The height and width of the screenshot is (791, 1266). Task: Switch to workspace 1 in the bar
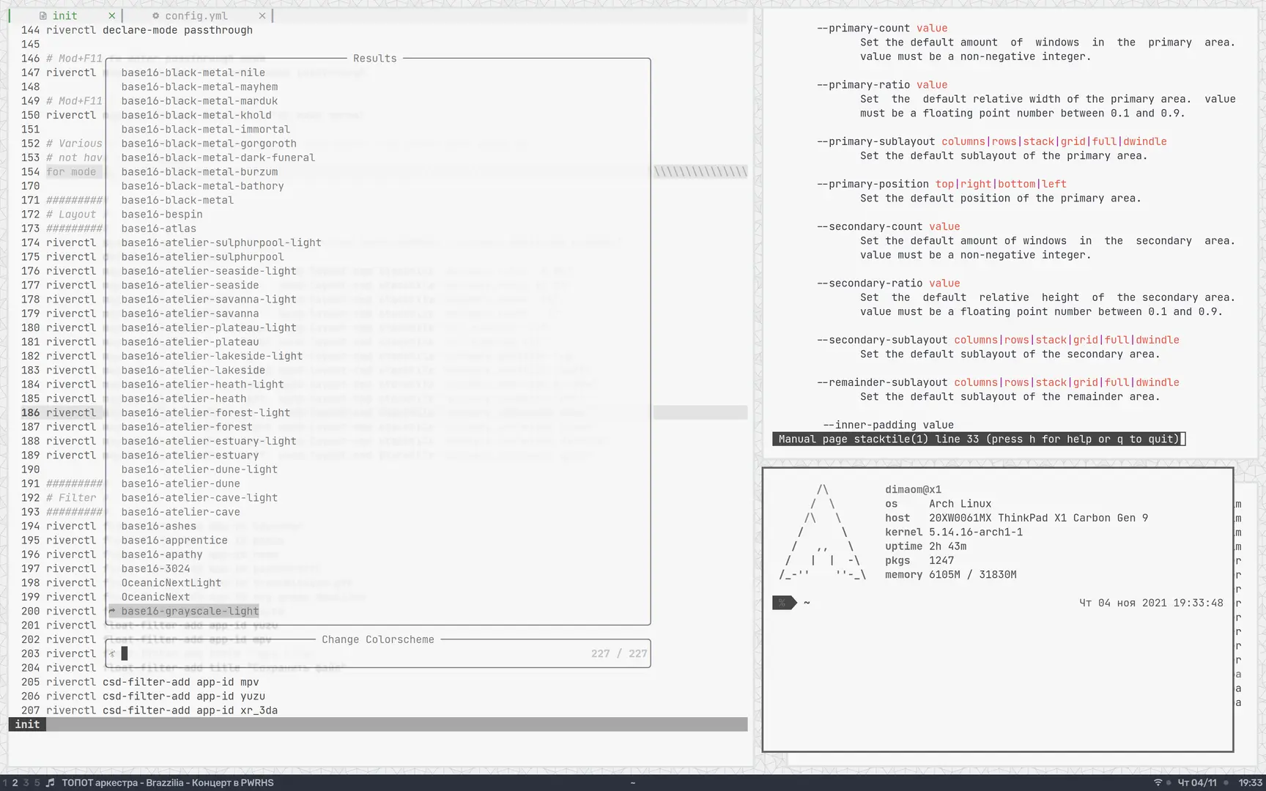coord(4,783)
